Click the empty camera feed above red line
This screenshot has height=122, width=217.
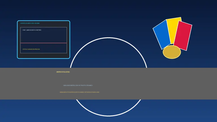pyautogui.click(x=44, y=37)
